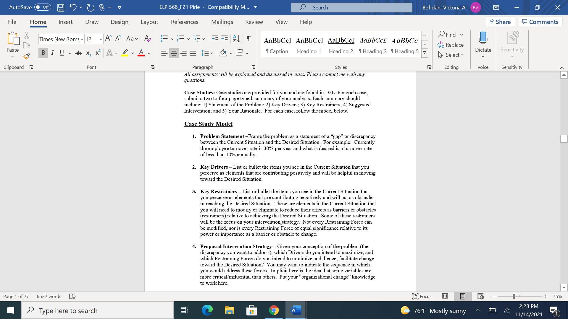Toggle show paragraph marks
Viewport: 568px width, 319px height.
coord(249,38)
